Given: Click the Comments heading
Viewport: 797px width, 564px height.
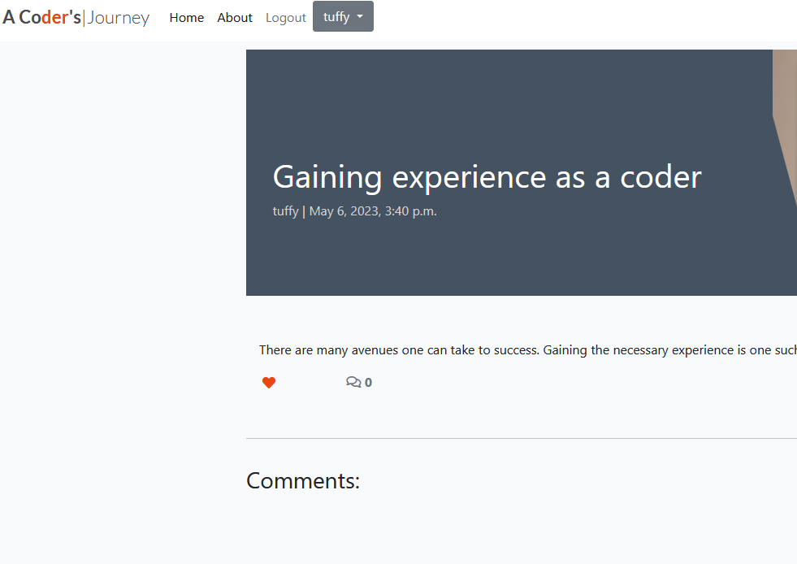Looking at the screenshot, I should click(302, 480).
